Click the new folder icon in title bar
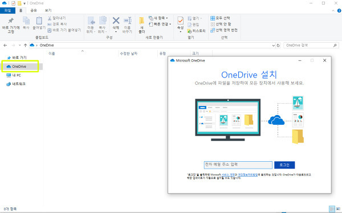Image resolution: width=342 pixels, height=213 pixels. pyautogui.click(x=19, y=3)
